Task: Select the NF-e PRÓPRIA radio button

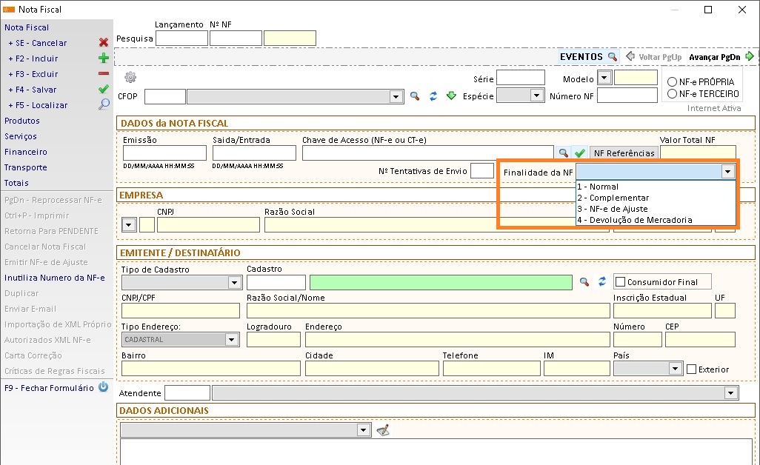Action: [x=673, y=81]
